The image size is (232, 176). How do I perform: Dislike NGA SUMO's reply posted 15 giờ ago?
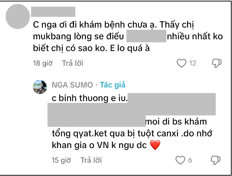coord(216,160)
